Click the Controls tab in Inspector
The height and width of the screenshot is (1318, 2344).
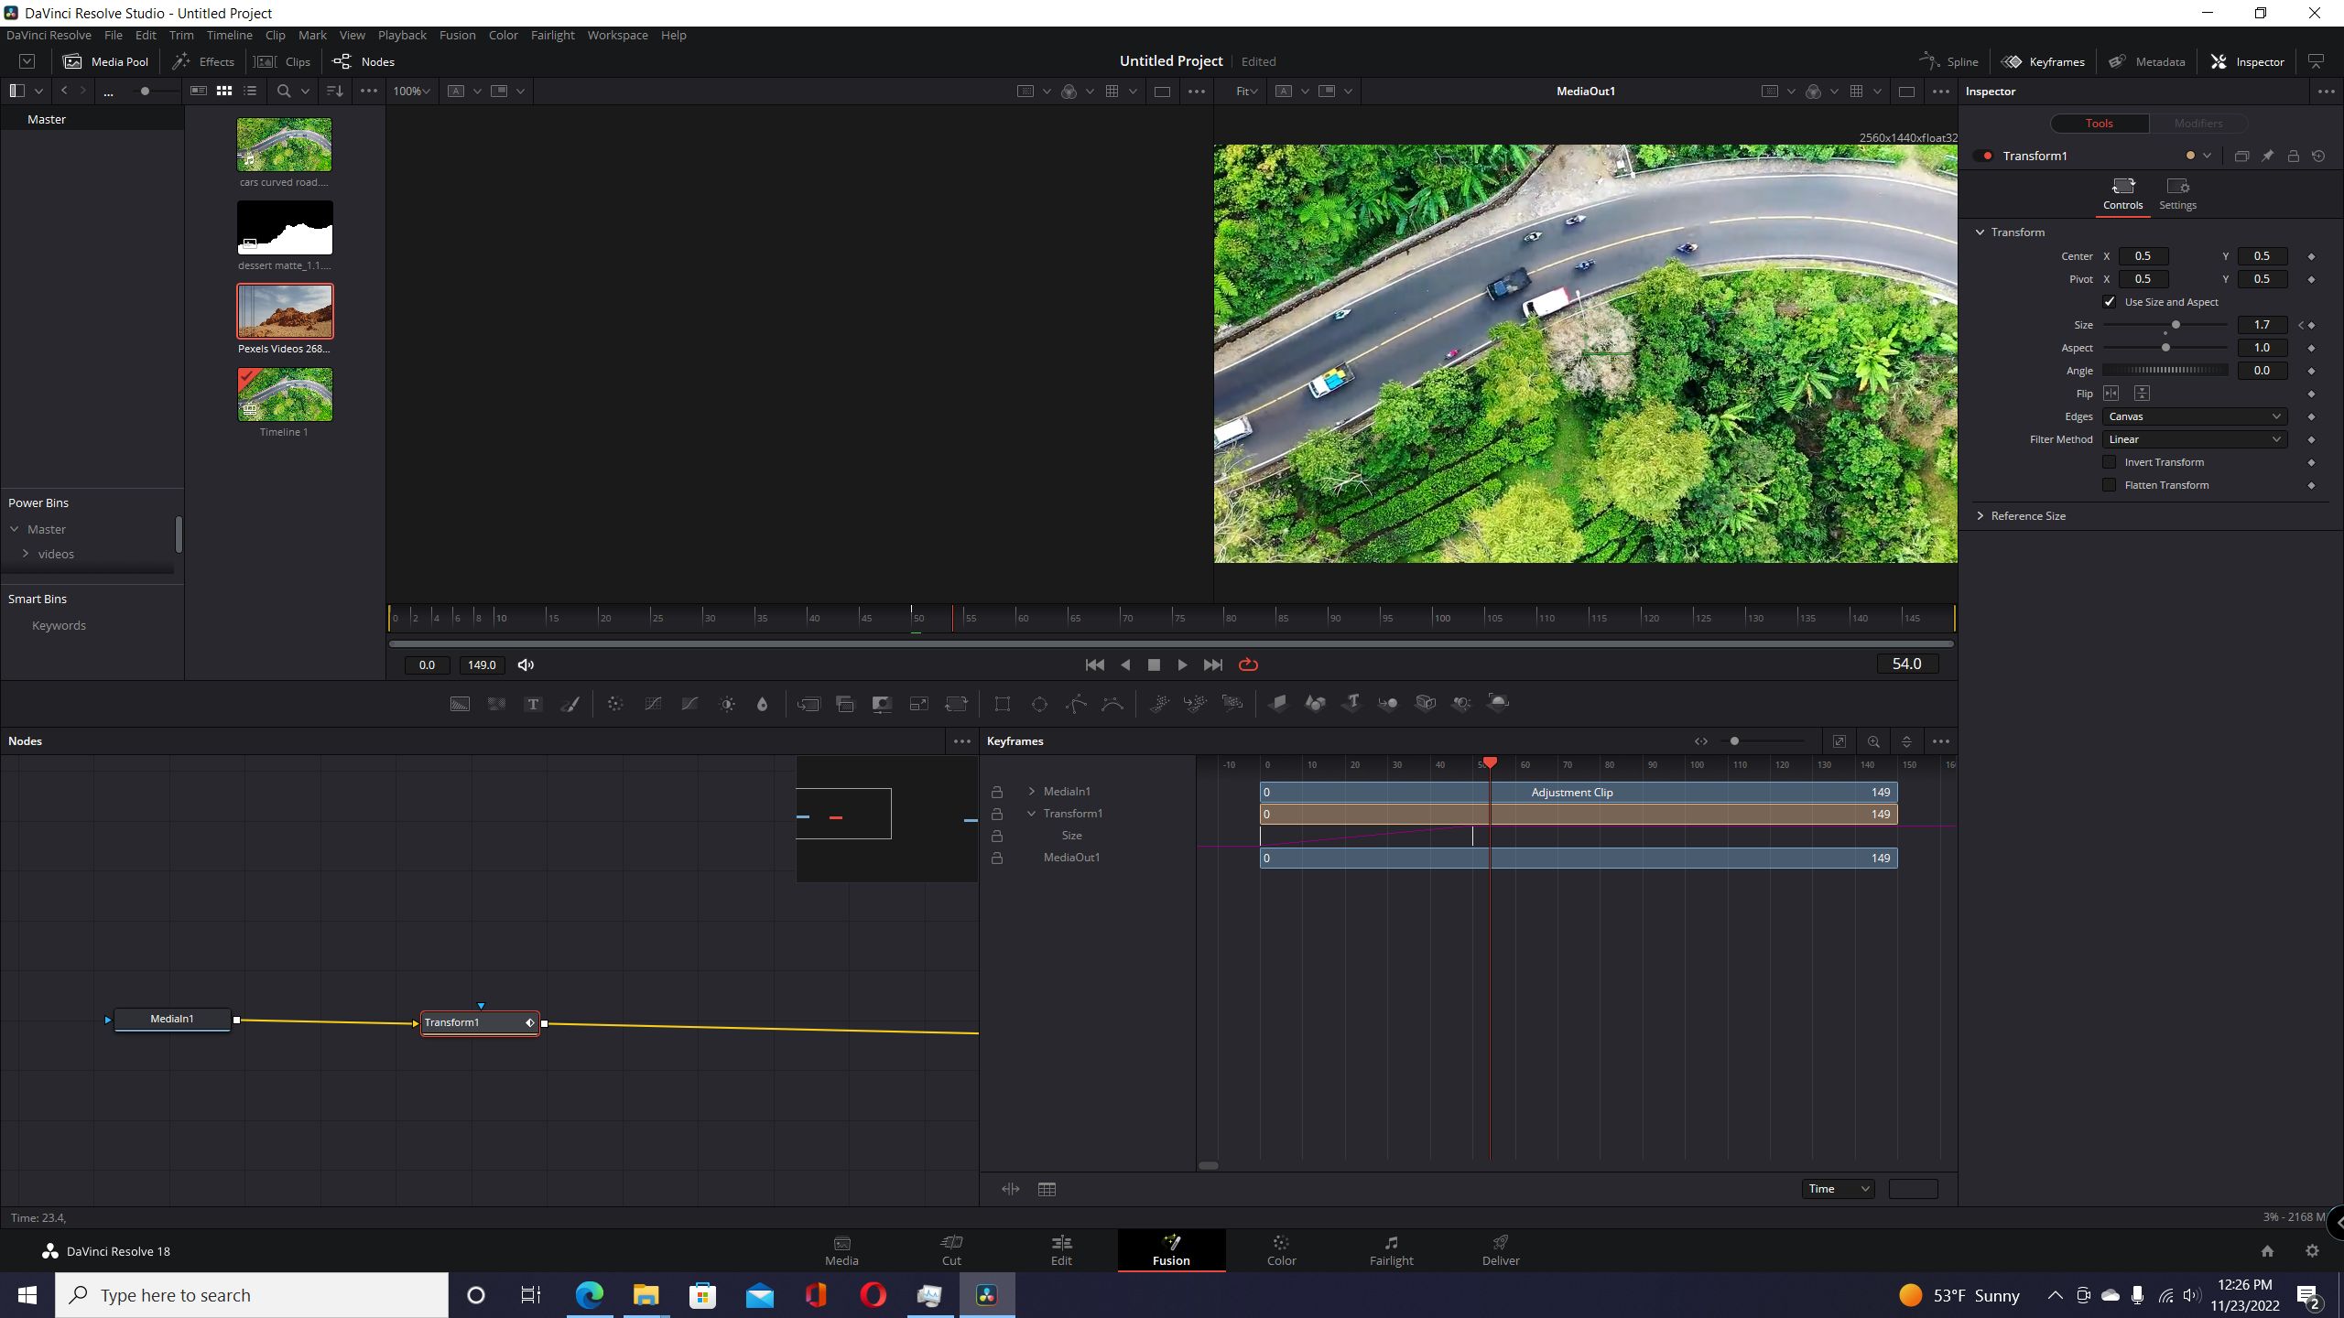pos(2122,191)
